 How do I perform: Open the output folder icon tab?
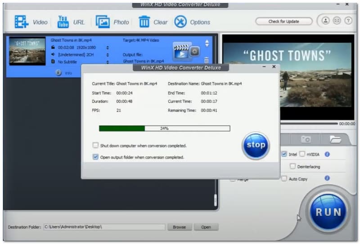(x=335, y=139)
